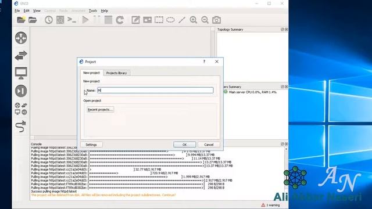Take a screenshot with the camera icon

tap(216, 20)
